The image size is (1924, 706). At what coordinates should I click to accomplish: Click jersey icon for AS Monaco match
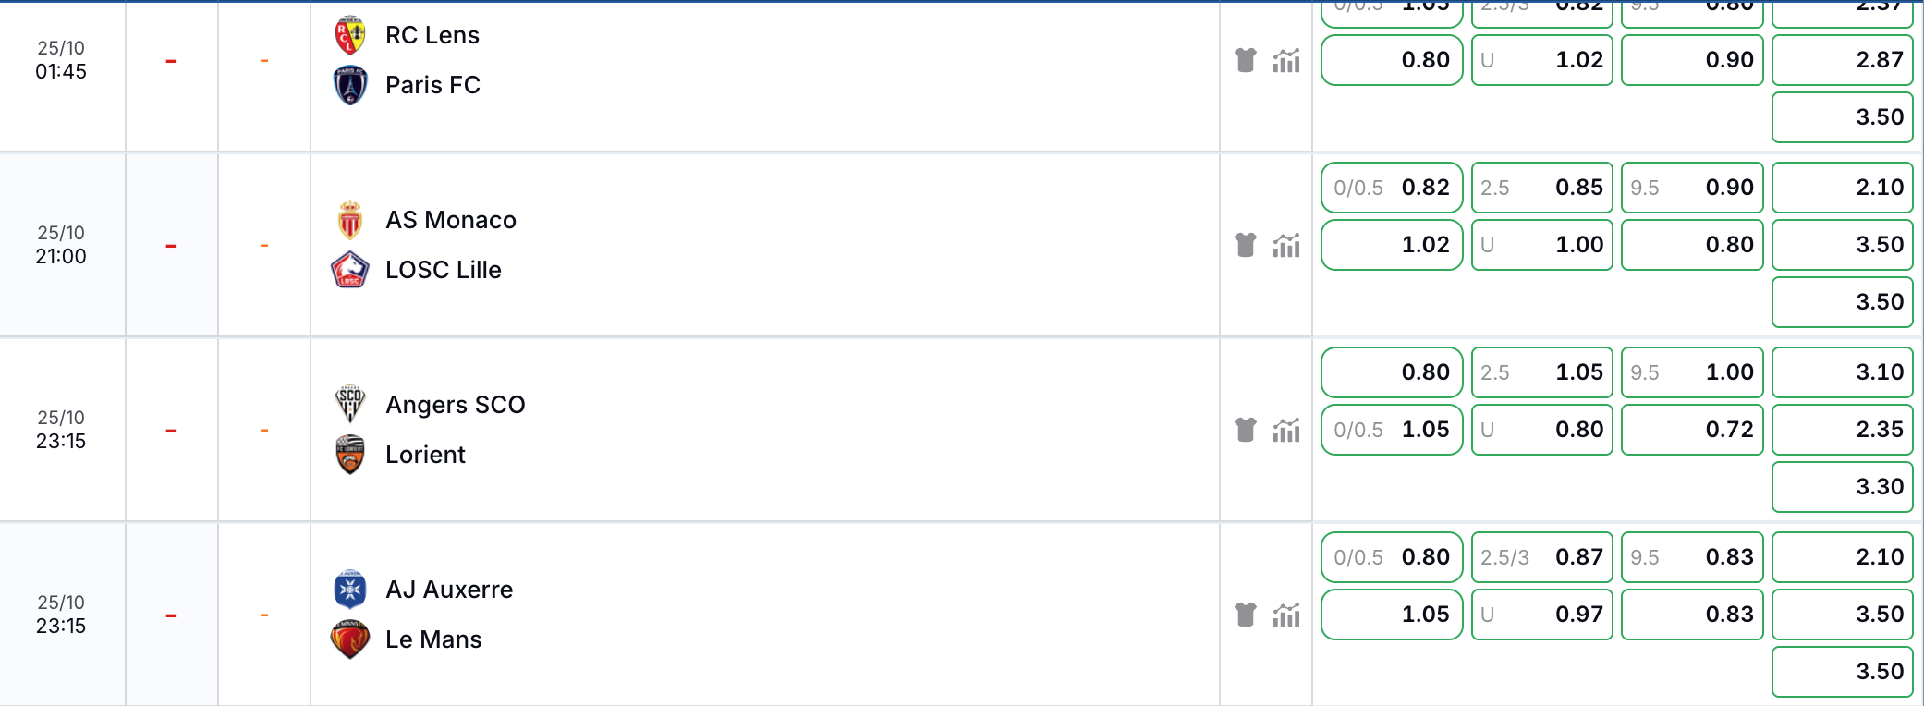tap(1246, 245)
